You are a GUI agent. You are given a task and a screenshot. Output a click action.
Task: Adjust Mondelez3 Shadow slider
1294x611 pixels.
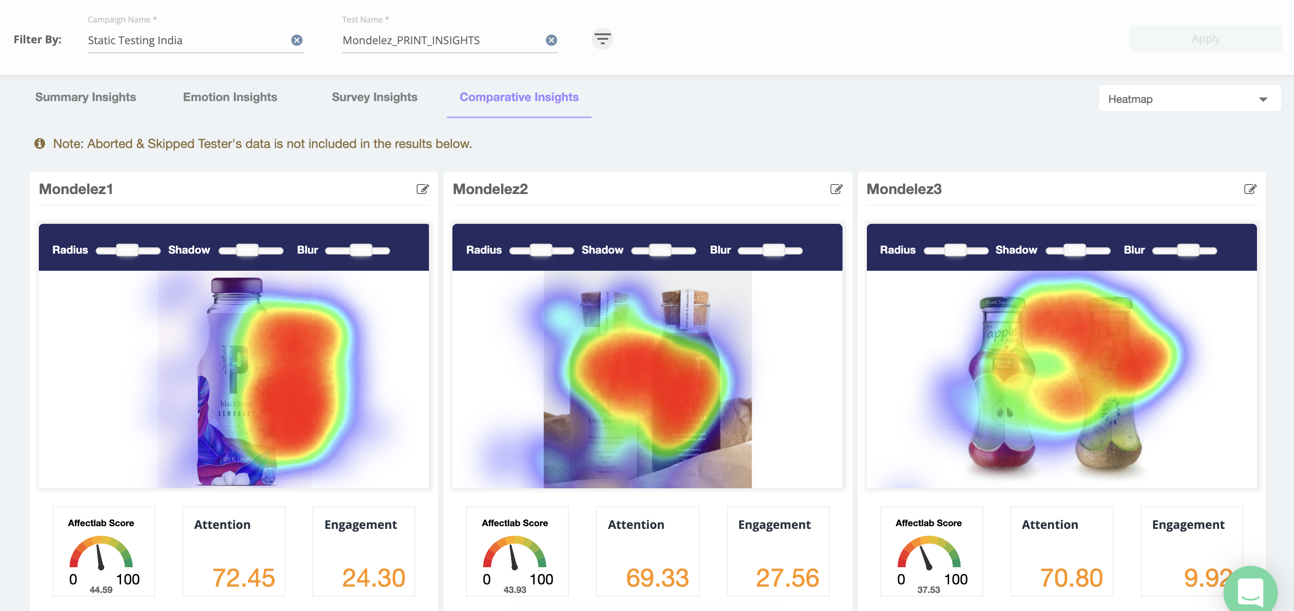click(1077, 250)
